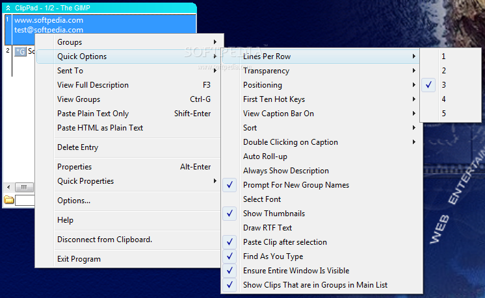Enable Draw RTF Text option
Viewport: 485px width, 298px height.
point(322,228)
